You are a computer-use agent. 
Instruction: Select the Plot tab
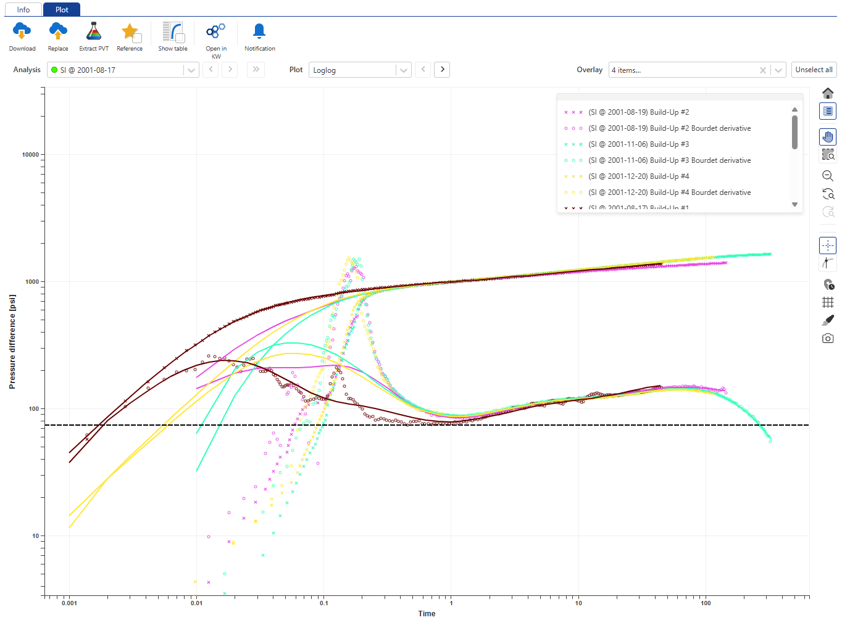coord(62,10)
